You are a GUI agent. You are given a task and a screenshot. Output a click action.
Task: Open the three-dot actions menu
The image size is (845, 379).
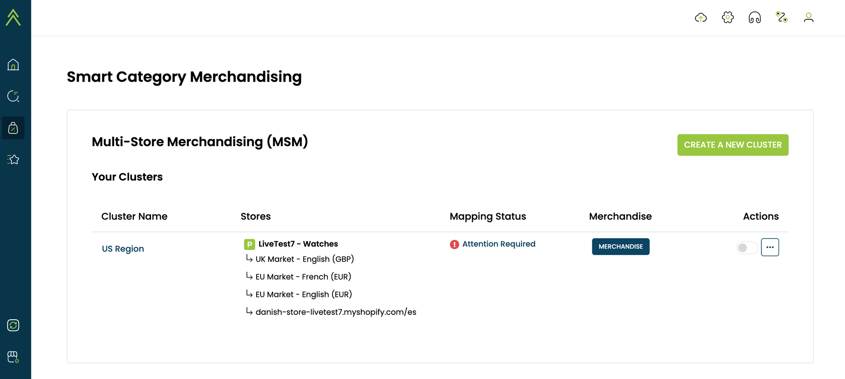(770, 247)
